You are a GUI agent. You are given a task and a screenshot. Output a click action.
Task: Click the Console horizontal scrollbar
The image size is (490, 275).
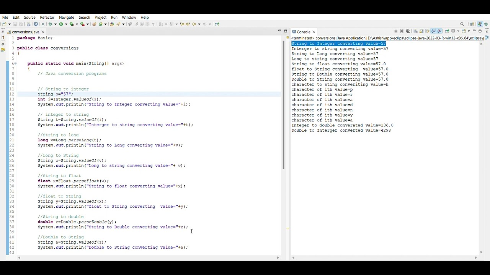coord(385,257)
